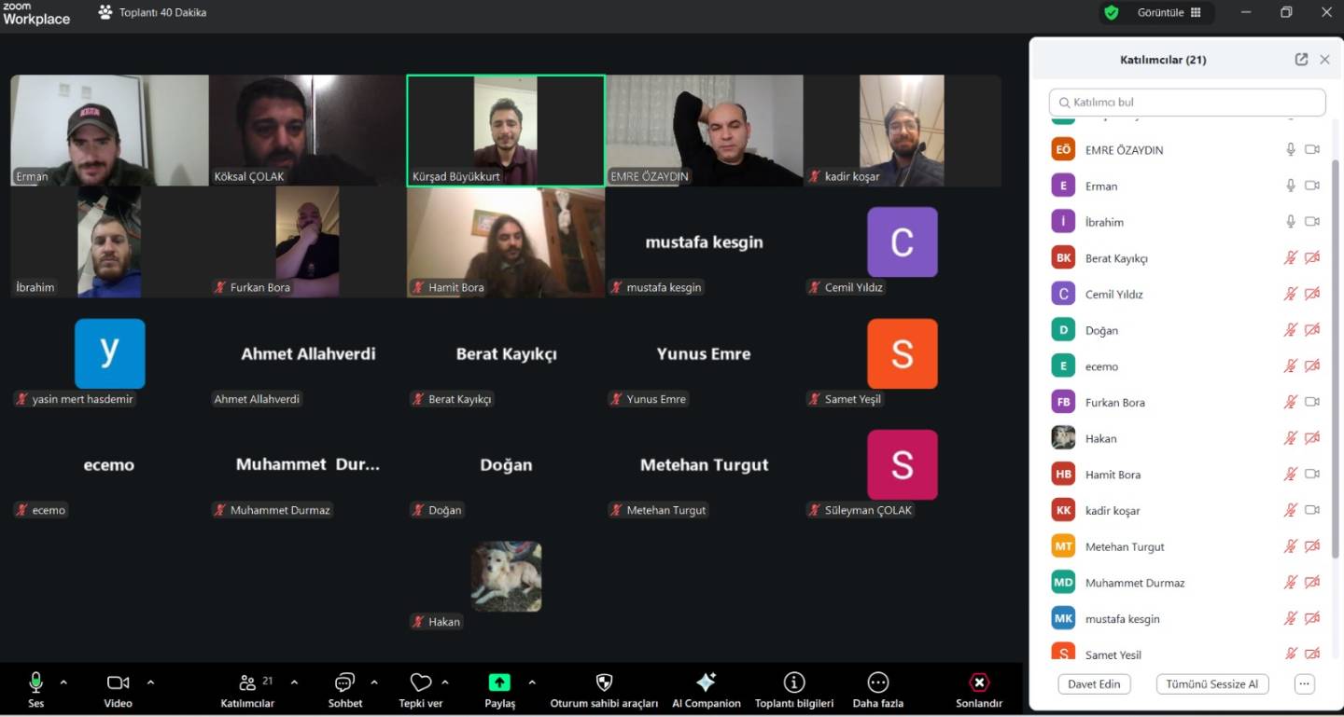Click the Tepki ver heart icon
This screenshot has height=717, width=1344.
(x=421, y=683)
